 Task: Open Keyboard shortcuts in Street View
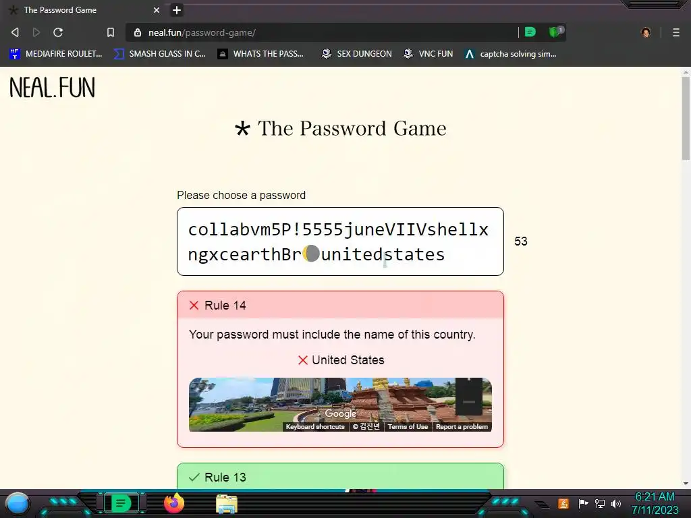point(315,426)
